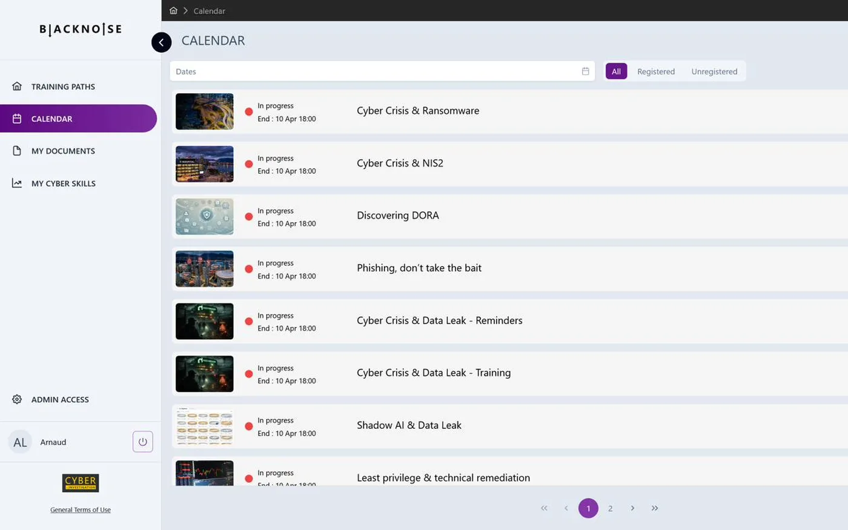
Task: Click the My Cyber Skills chart icon
Action: tap(17, 183)
